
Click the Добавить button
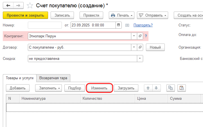tap(18, 88)
